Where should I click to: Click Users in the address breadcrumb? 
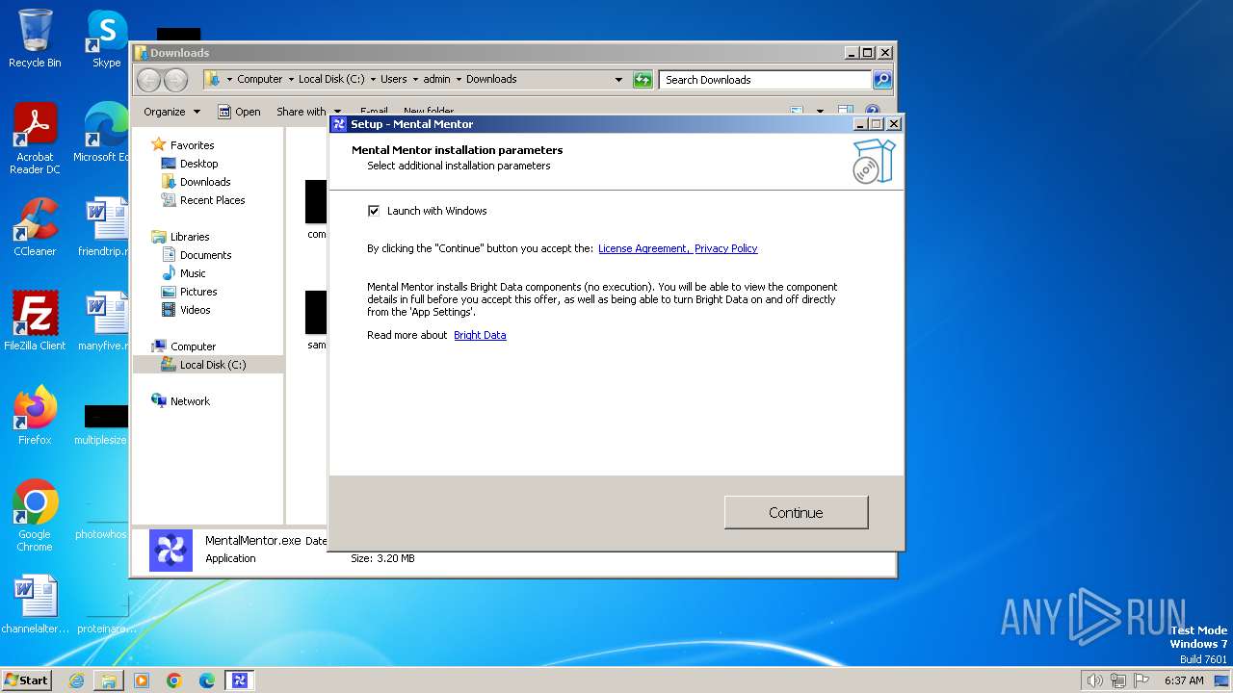pos(393,79)
